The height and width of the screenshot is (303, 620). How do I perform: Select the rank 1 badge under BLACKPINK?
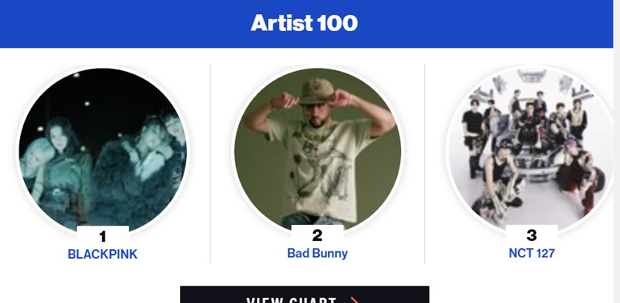[x=103, y=236]
